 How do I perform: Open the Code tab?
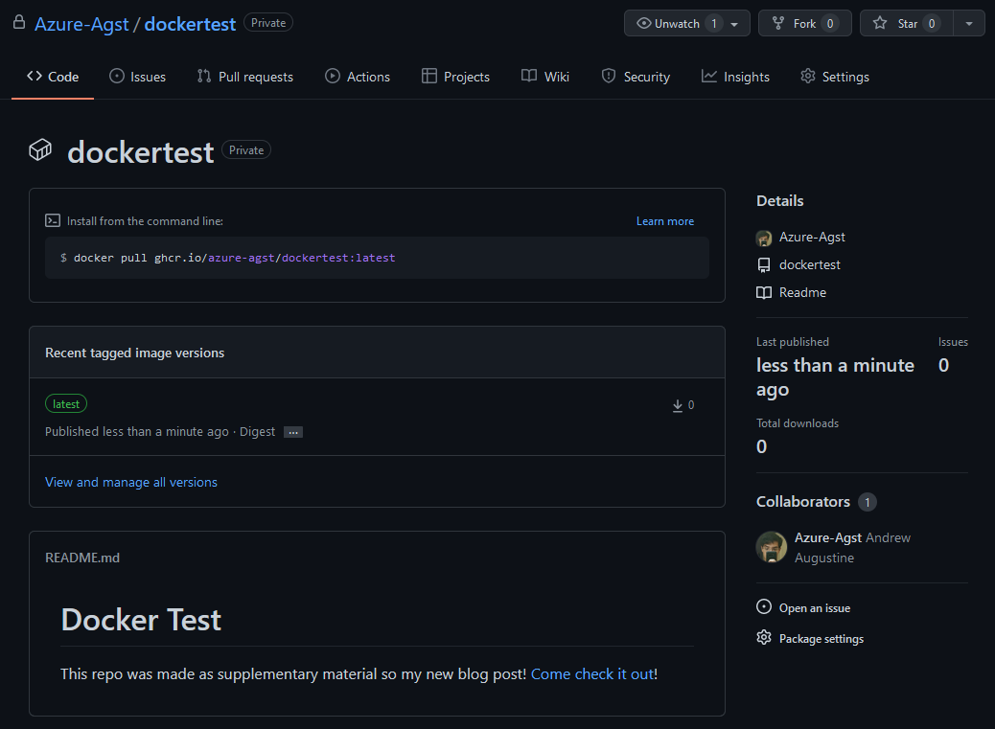[x=53, y=77]
